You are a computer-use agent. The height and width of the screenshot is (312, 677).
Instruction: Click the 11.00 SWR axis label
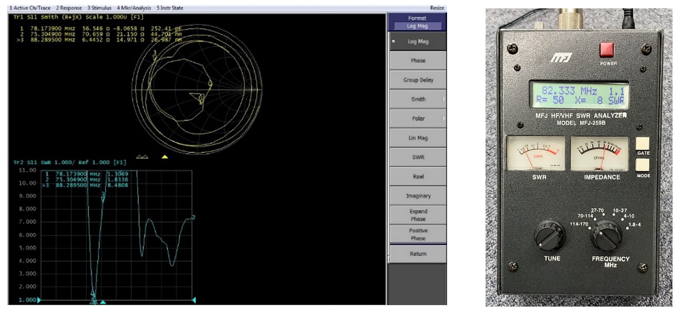[28, 170]
